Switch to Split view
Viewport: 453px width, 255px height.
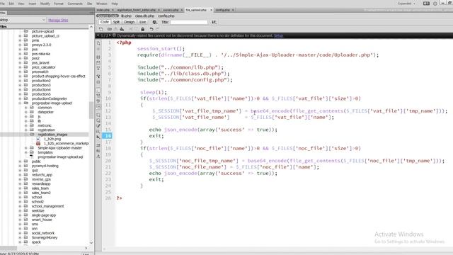[x=116, y=22]
